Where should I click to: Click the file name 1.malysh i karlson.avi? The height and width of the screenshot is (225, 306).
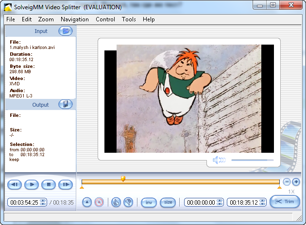(x=32, y=48)
